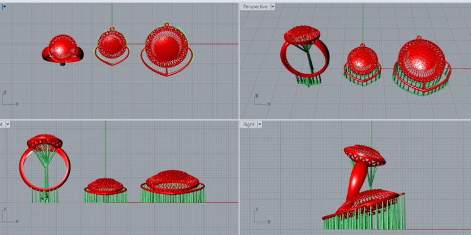Activate the Right viewport title tab
The width and height of the screenshot is (471, 235).
point(249,124)
